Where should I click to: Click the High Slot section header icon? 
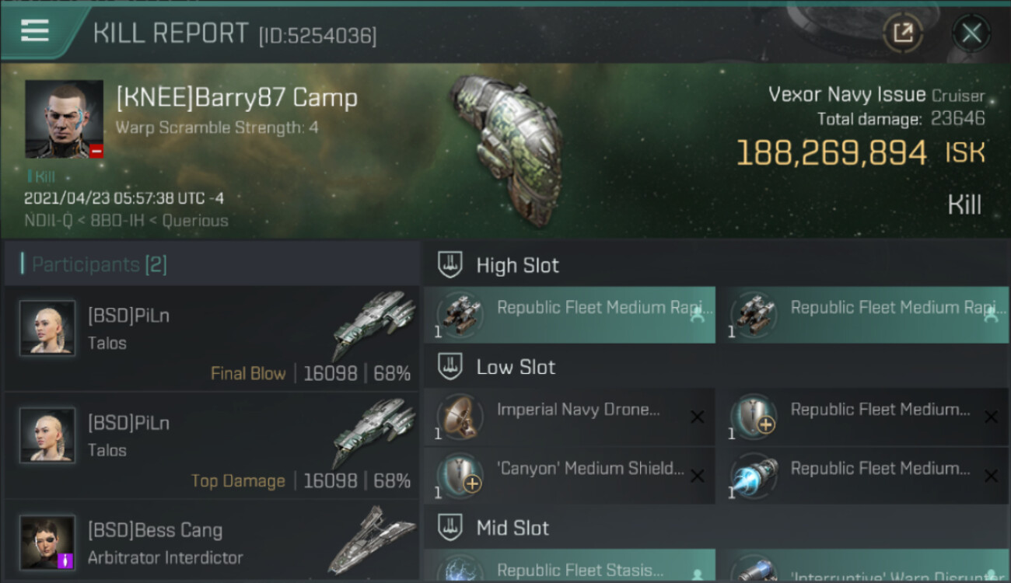(x=450, y=265)
